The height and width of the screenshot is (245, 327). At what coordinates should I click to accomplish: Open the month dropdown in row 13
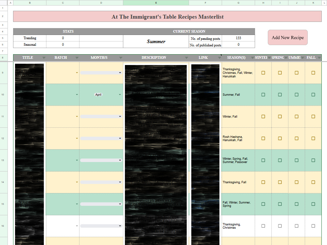[101, 160]
